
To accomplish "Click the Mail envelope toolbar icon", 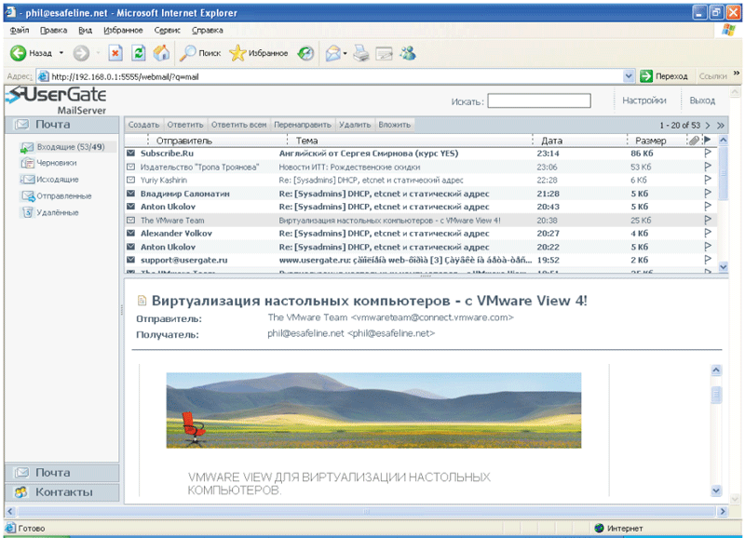I will [332, 53].
